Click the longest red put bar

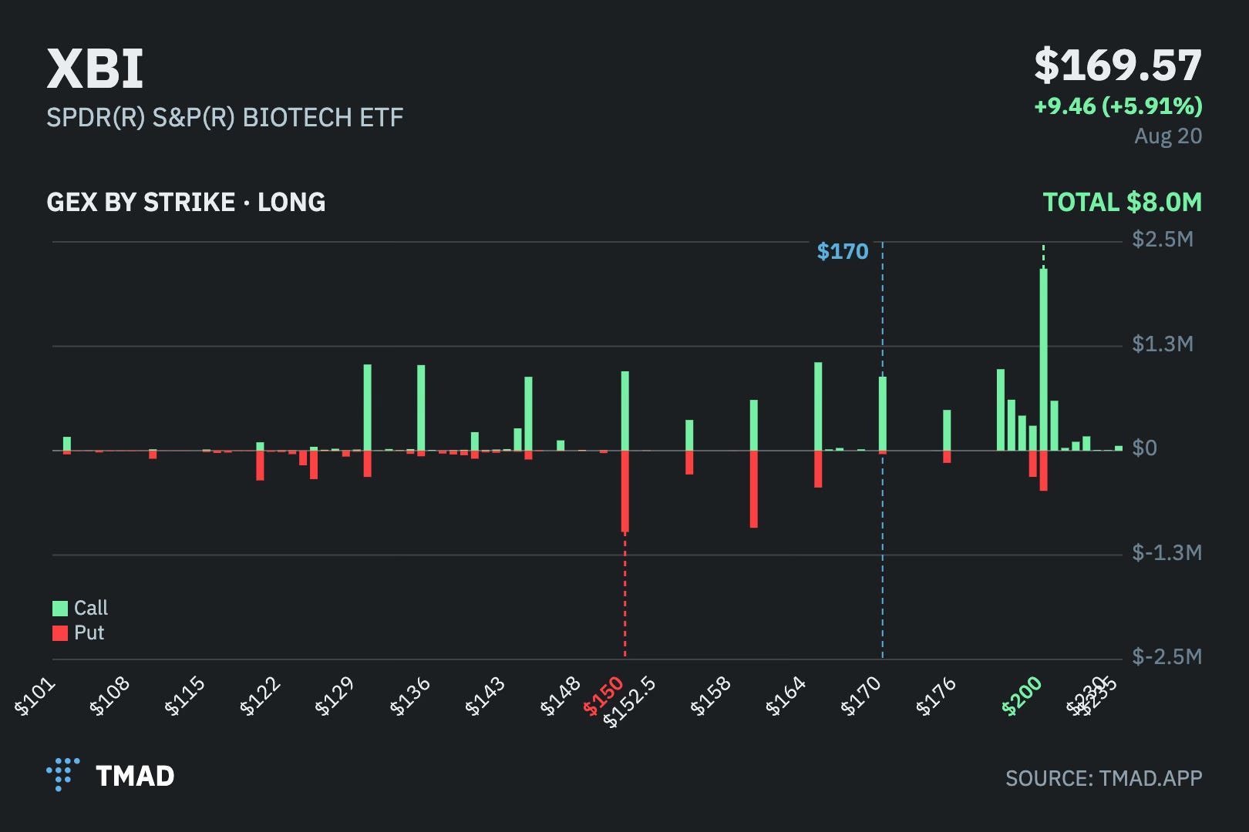coord(625,491)
